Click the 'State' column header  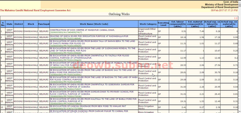point(9,24)
